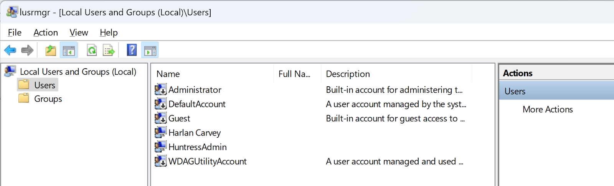The height and width of the screenshot is (186, 614).
Task: Click the Export List toolbar icon
Action: (109, 50)
